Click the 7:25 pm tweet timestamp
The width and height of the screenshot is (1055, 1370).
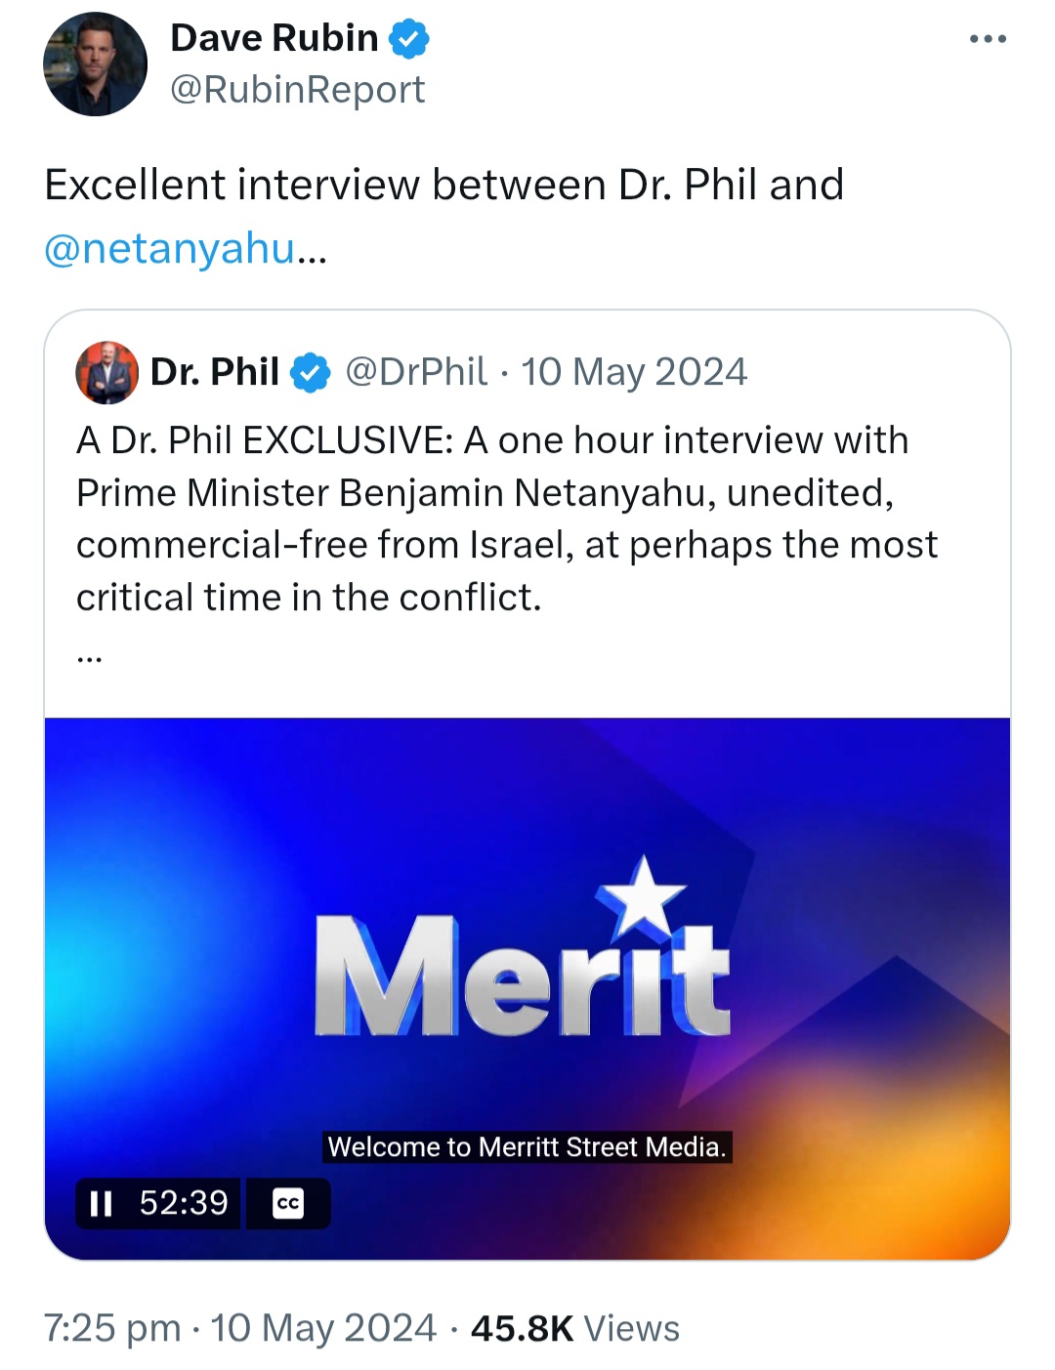coord(112,1328)
